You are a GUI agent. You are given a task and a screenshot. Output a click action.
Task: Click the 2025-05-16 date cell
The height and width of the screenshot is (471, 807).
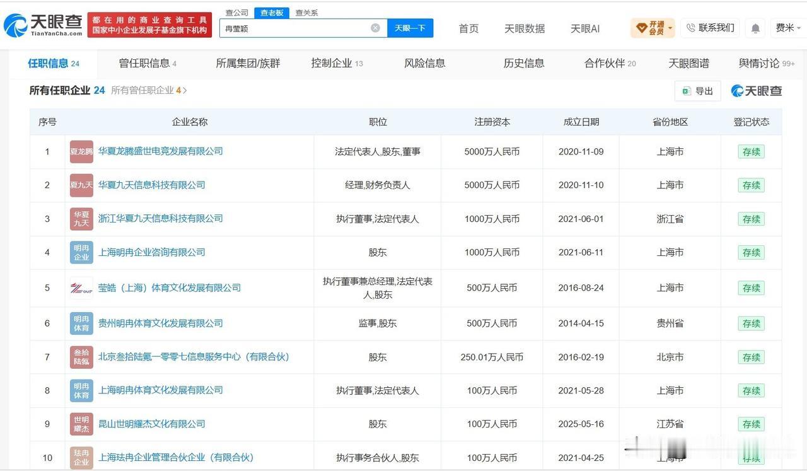point(581,424)
